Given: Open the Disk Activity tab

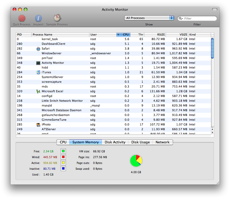Looking at the screenshot, I should coord(115,142).
